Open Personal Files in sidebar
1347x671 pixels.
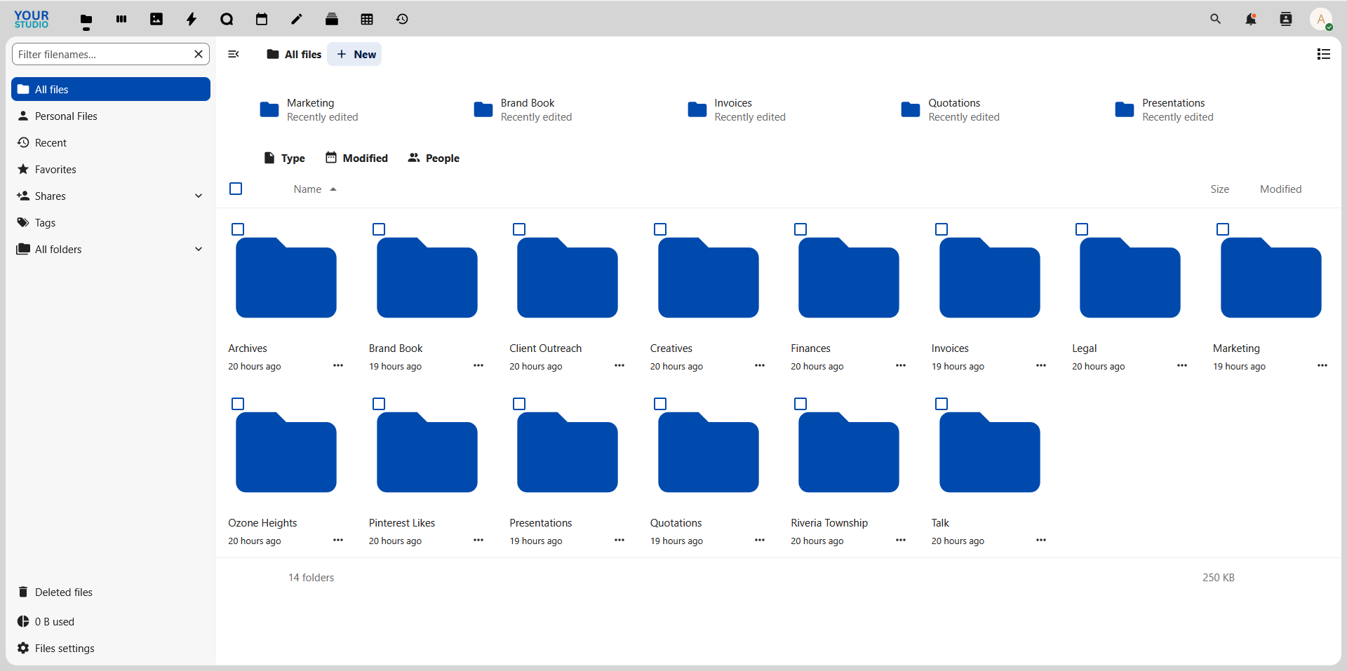(x=111, y=116)
